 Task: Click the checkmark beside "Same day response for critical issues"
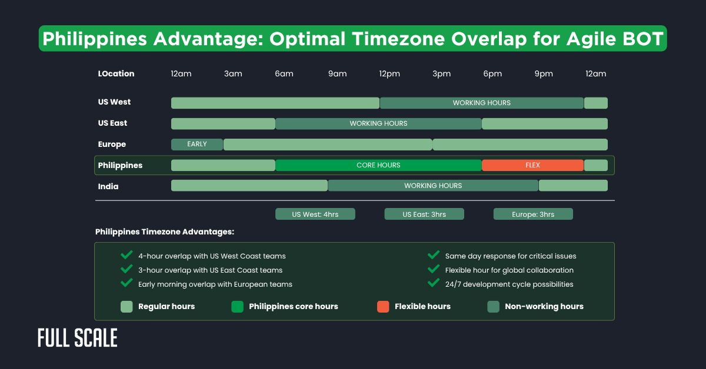coord(434,256)
